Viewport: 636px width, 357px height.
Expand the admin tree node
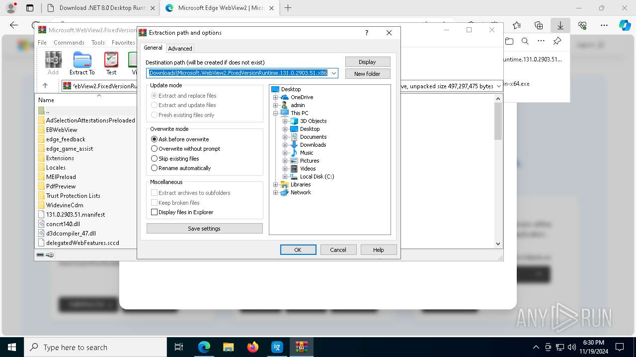(276, 105)
